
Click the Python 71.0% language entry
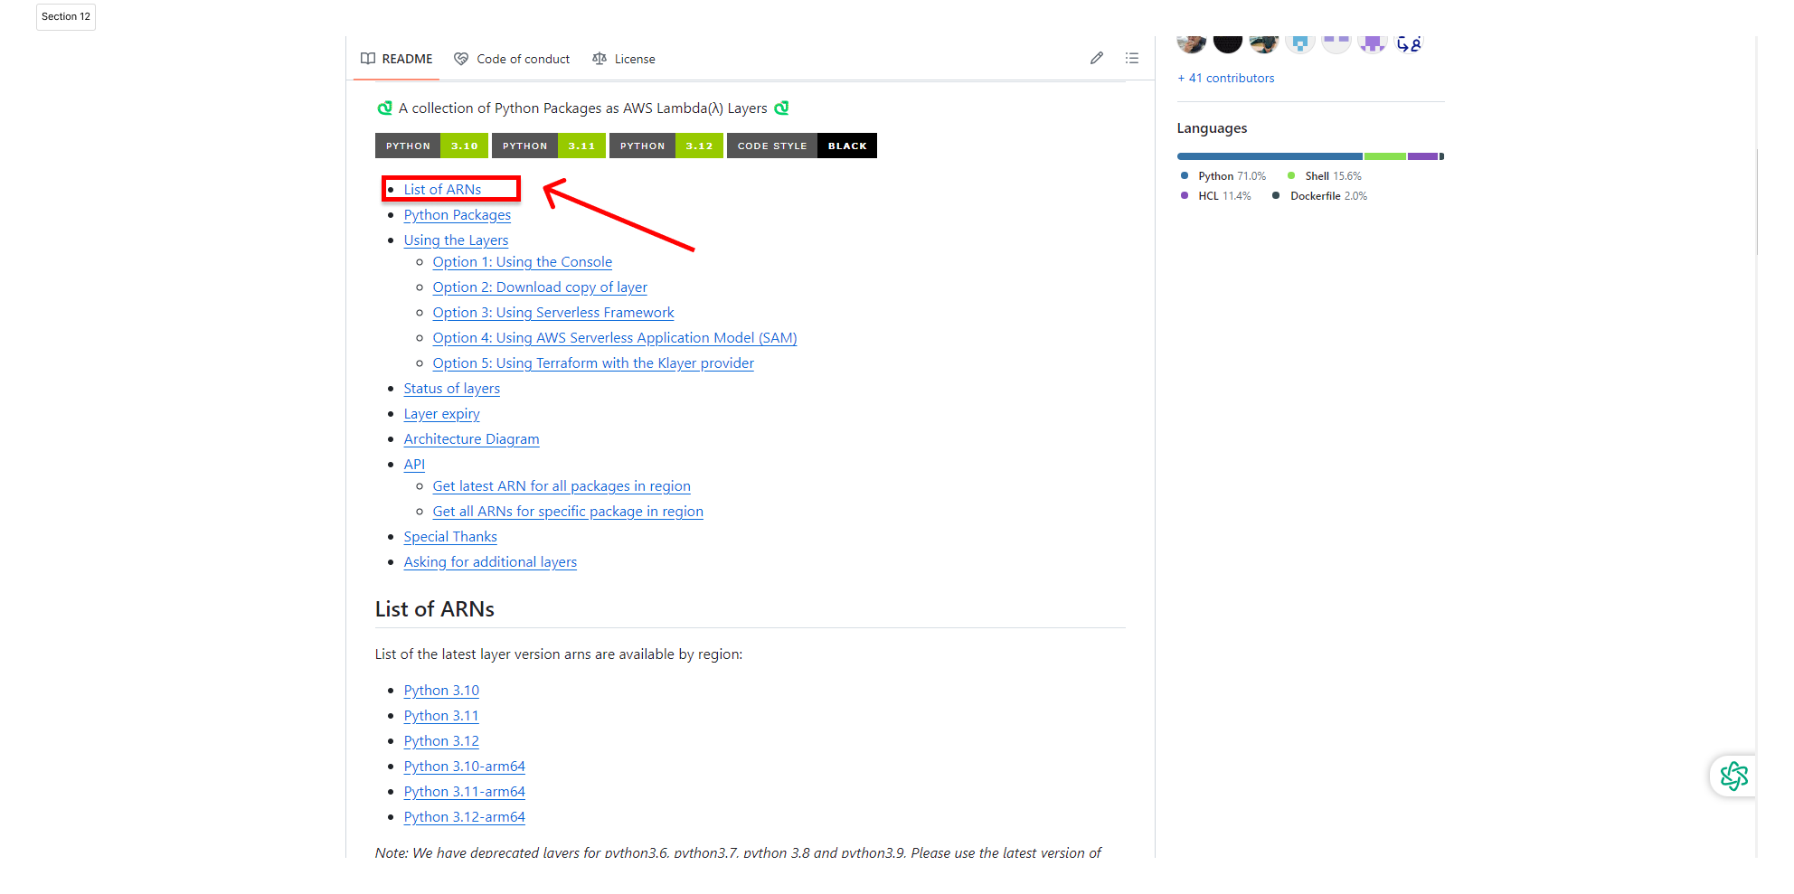tap(1223, 176)
